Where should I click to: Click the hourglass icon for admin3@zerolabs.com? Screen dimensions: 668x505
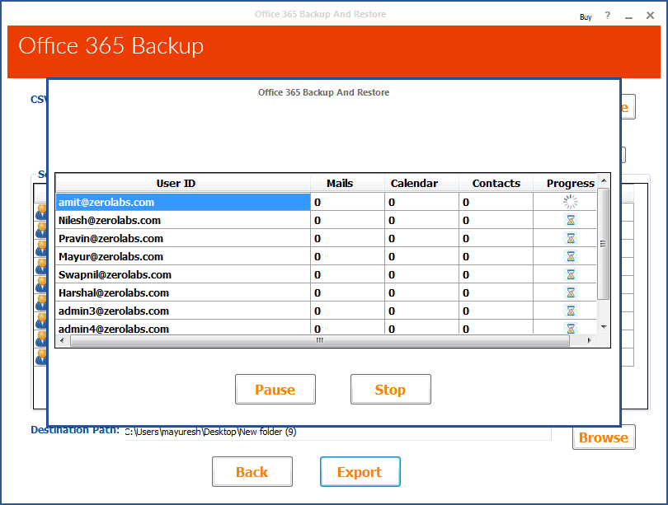click(571, 311)
